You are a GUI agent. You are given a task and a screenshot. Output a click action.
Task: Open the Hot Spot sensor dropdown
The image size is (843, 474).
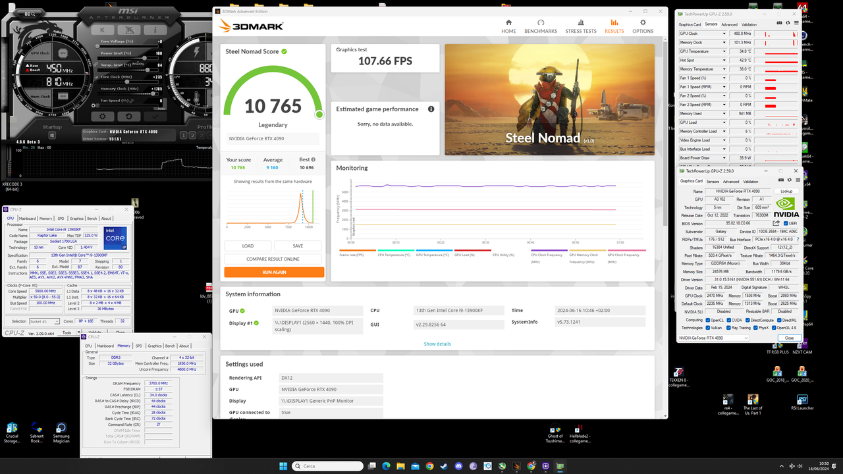724,60
